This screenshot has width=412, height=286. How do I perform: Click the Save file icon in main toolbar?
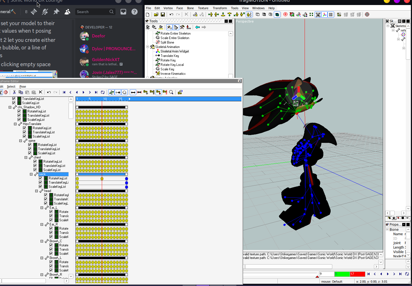click(x=163, y=15)
